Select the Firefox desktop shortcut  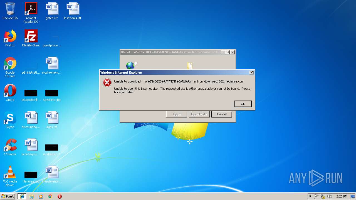pos(10,38)
